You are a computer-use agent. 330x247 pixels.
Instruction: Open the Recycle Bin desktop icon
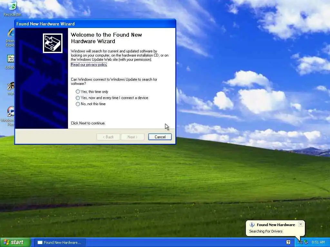tap(13, 8)
